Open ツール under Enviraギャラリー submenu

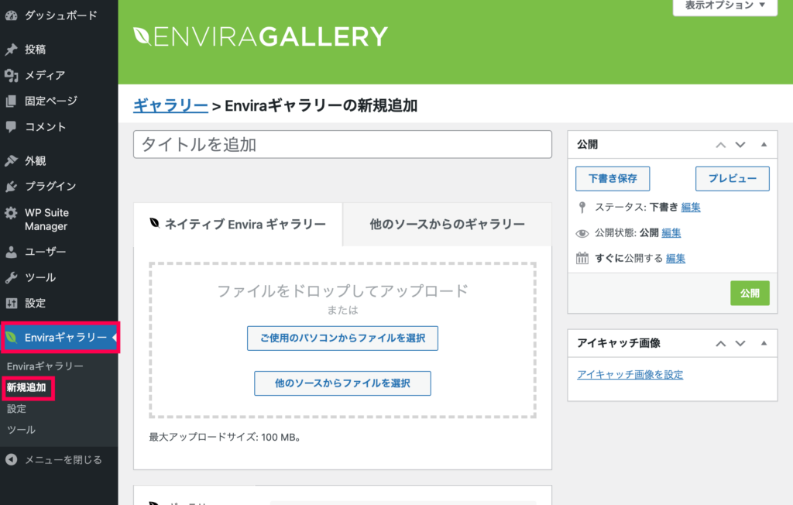[x=21, y=430]
